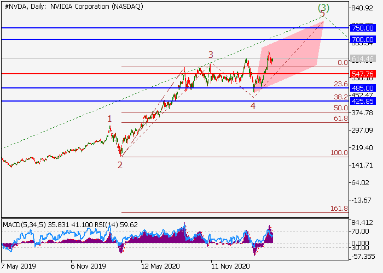Click the -57.355 indicator axis value
The width and height of the screenshot is (383, 273).
[363, 257]
